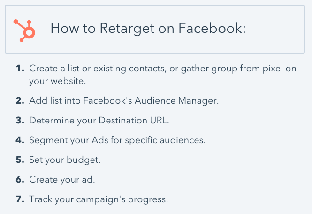Screen dimensions: 312x214
Task: Click the bold number 3 list marker
Action: coord(20,121)
